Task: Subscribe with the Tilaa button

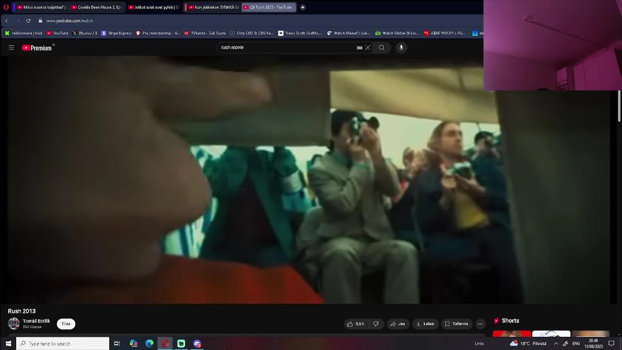Action: point(66,324)
